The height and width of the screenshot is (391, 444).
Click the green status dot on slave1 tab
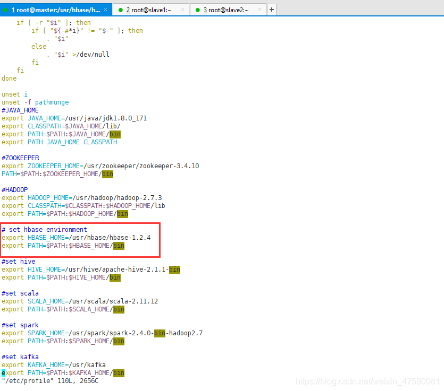[x=121, y=10]
